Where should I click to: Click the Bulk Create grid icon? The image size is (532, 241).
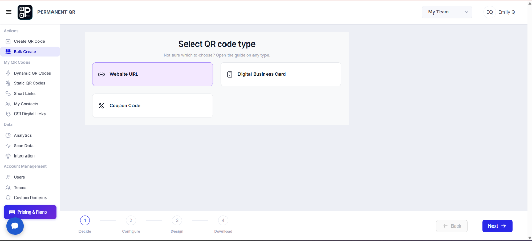[8, 52]
